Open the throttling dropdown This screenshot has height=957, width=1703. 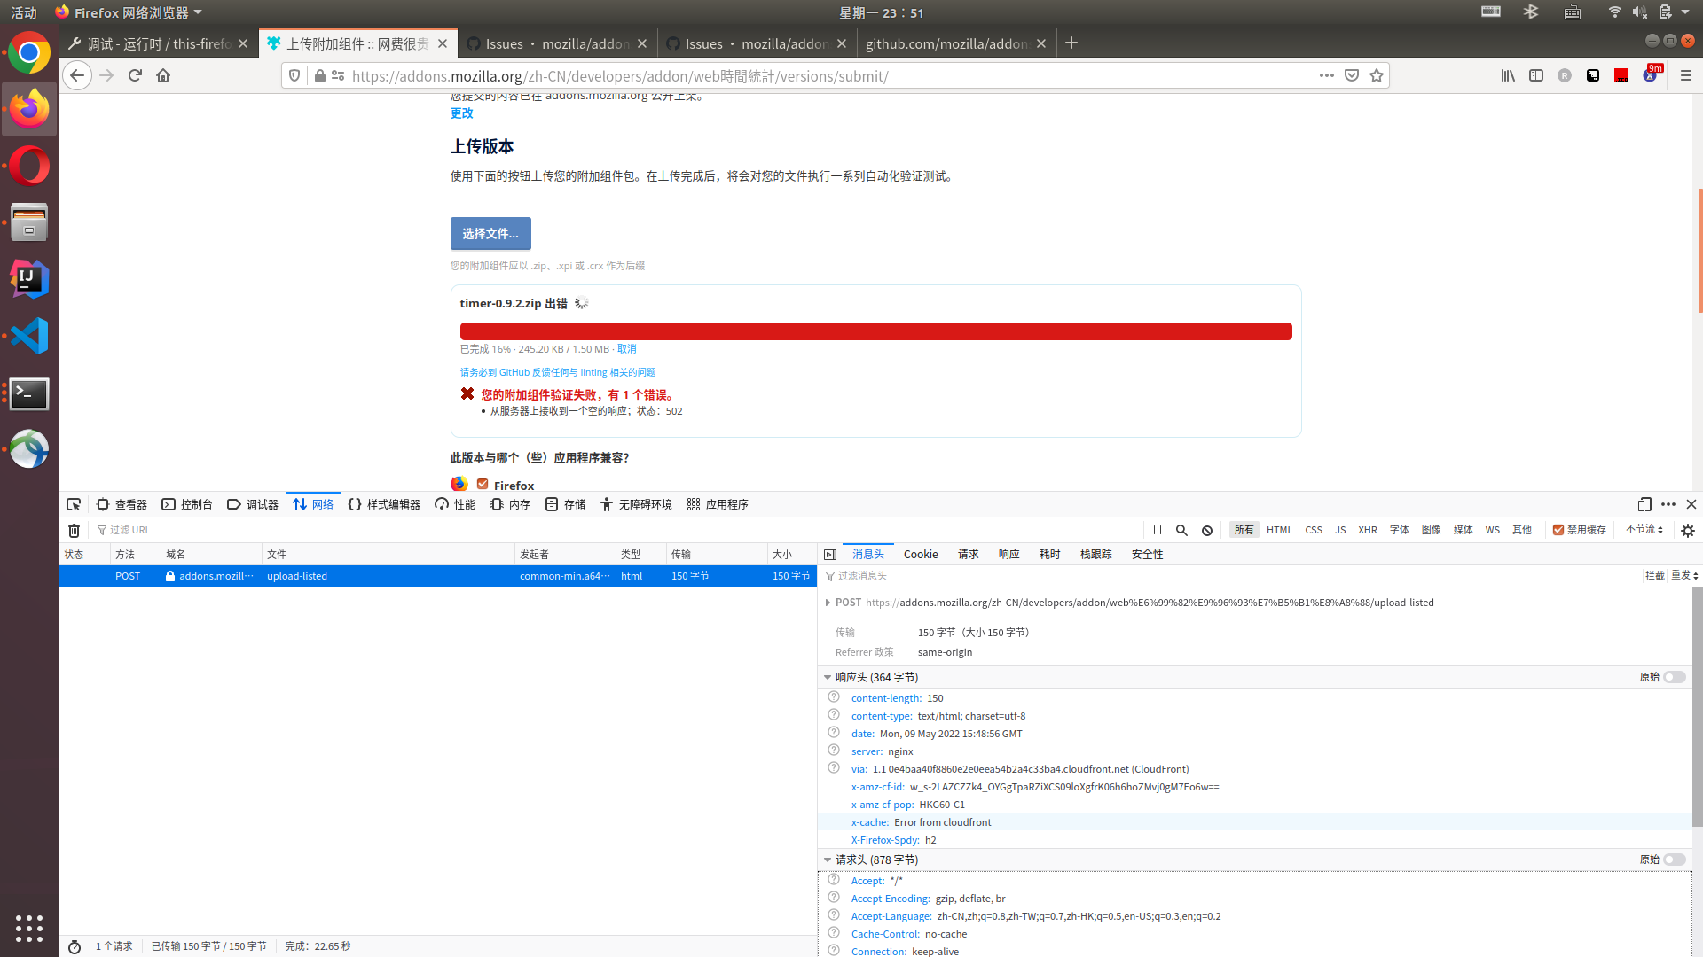click(x=1644, y=529)
